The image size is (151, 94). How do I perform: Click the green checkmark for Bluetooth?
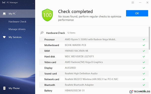tap(144, 85)
